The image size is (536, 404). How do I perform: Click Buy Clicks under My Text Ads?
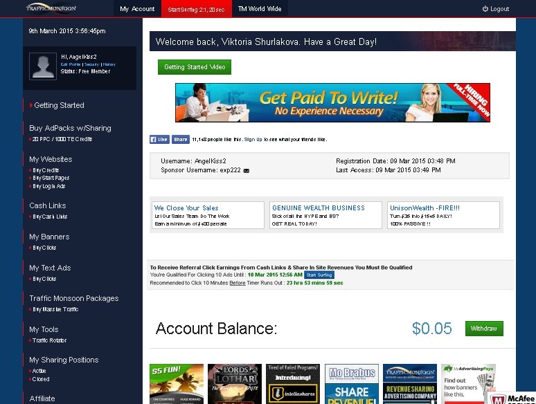coord(44,279)
